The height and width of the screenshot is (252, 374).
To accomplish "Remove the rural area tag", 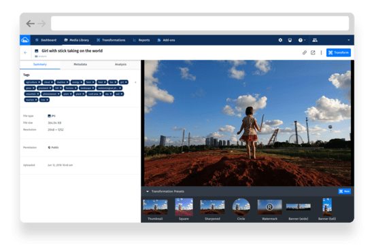I will (101, 94).
